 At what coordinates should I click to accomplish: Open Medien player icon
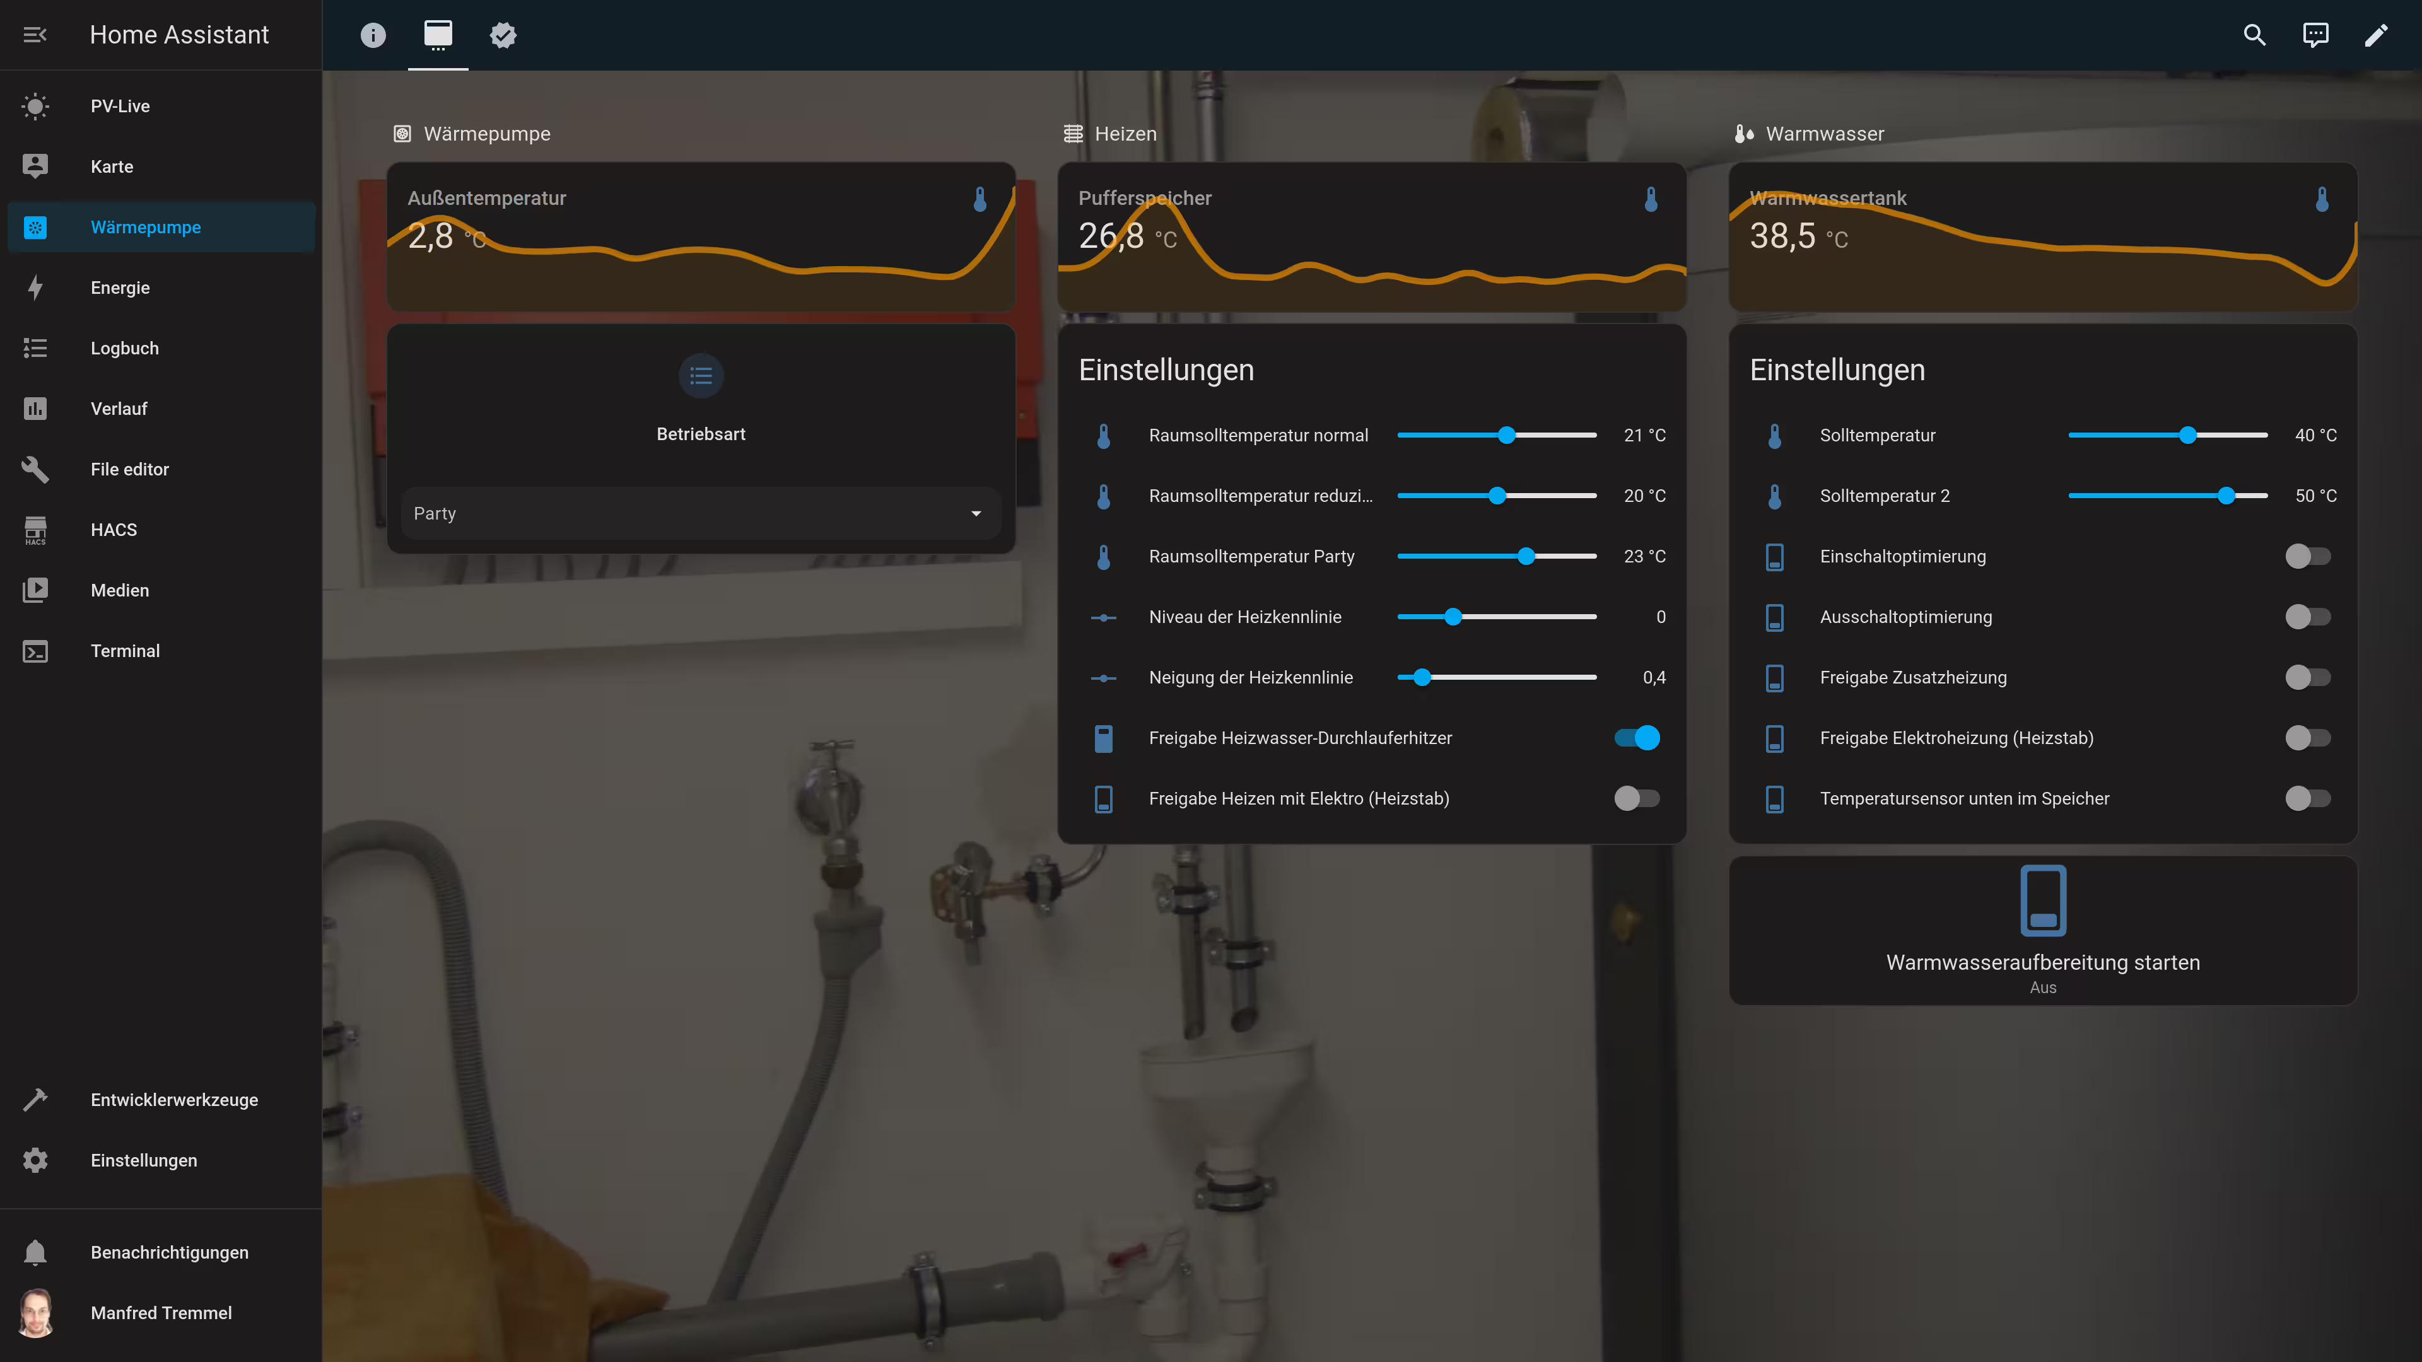click(35, 590)
